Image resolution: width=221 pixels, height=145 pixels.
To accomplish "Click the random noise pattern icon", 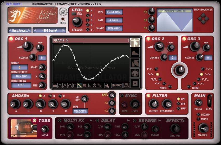I will pos(84,85).
